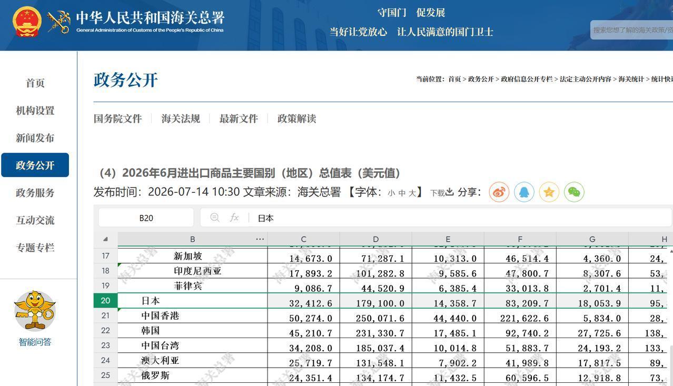Select the 中国台湾 cell
Viewport: 673px width, 386px height.
[192, 345]
